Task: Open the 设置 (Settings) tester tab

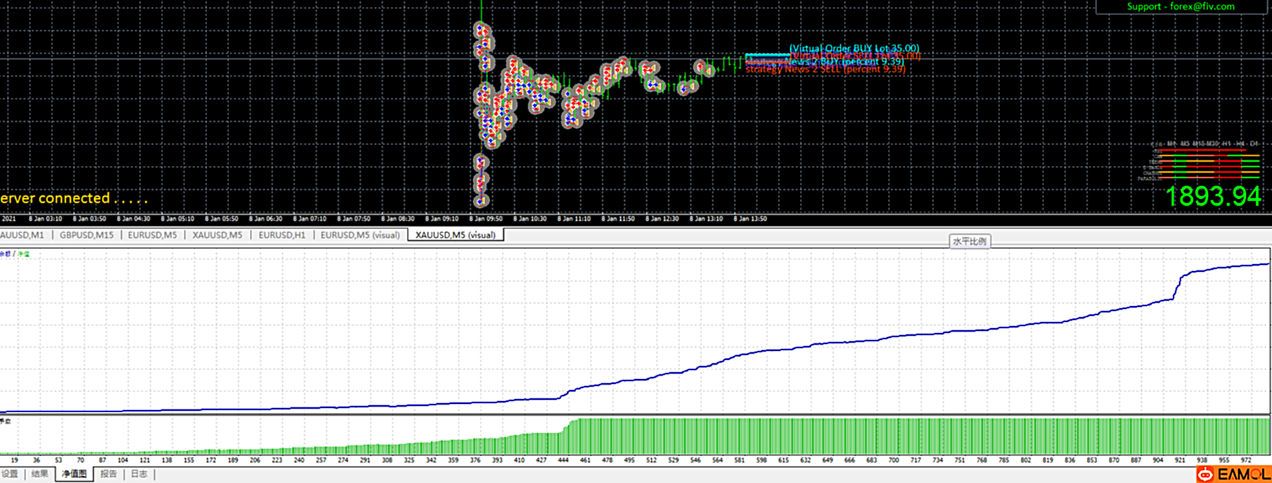Action: [x=10, y=474]
